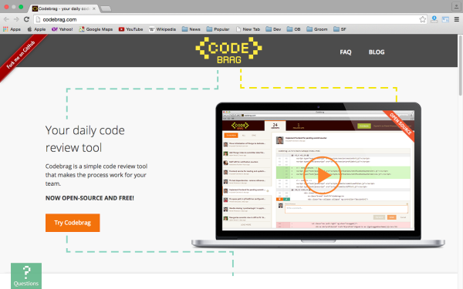Click the screen cast extension icon
This screenshot has width=463, height=289.
pos(445,19)
